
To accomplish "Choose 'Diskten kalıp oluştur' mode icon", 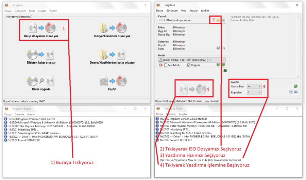I will click(40, 55).
